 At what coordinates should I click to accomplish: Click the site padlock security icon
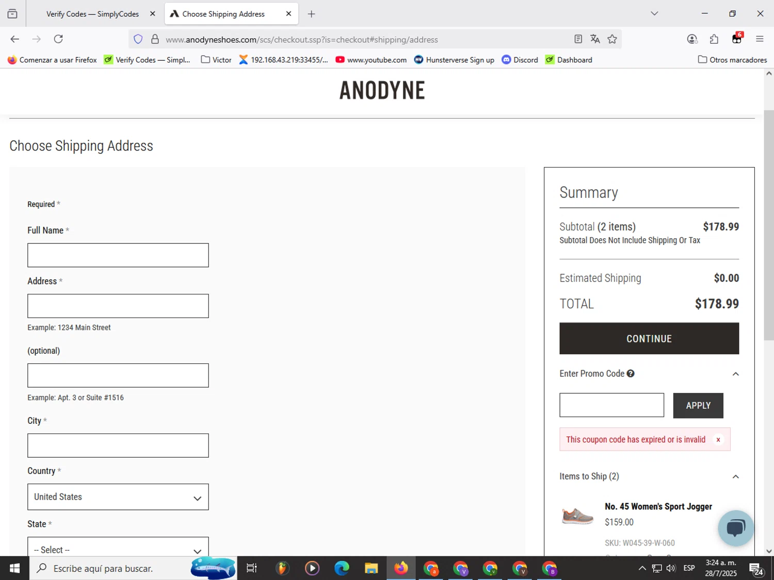coord(155,39)
